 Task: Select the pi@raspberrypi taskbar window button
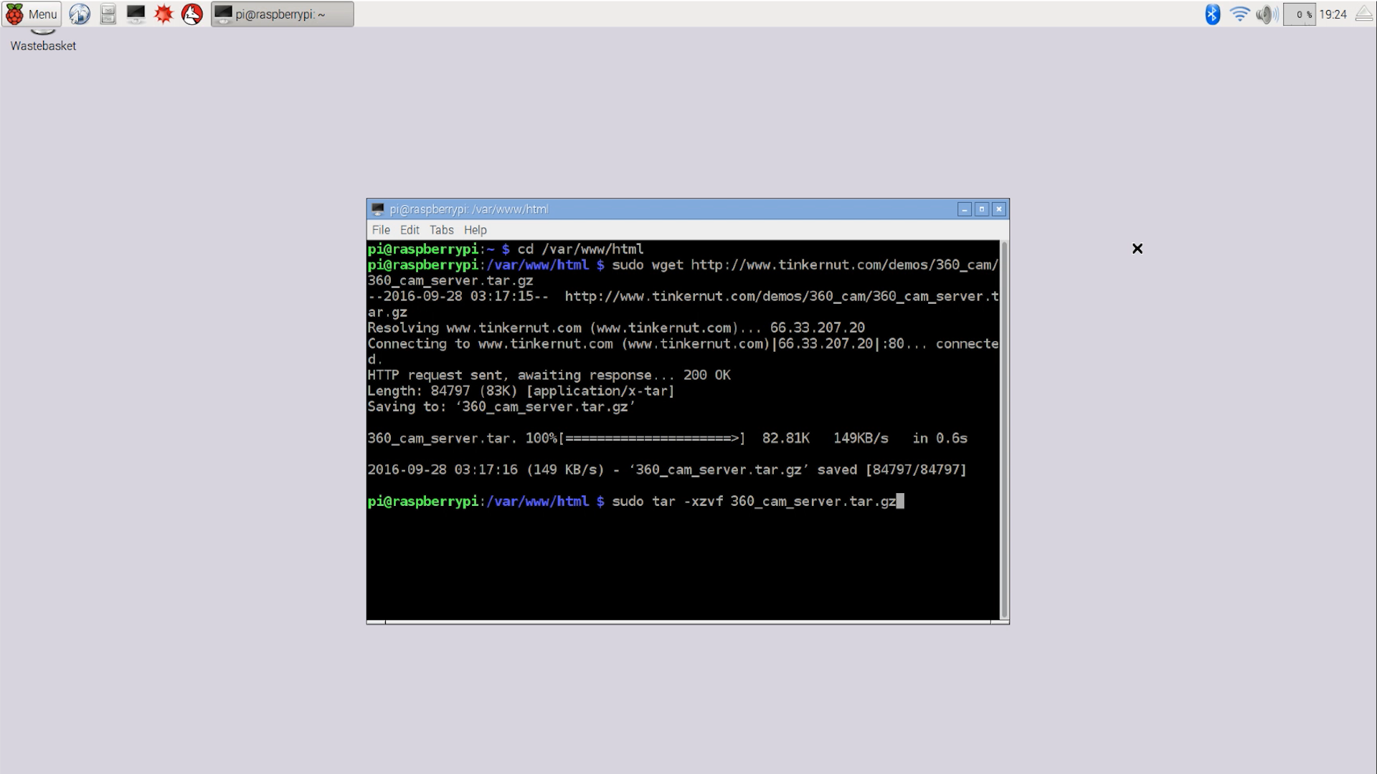tap(282, 14)
